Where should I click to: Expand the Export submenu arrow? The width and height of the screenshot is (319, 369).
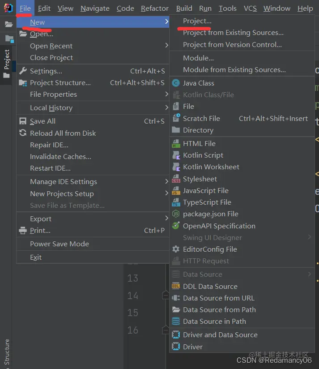tap(166, 219)
